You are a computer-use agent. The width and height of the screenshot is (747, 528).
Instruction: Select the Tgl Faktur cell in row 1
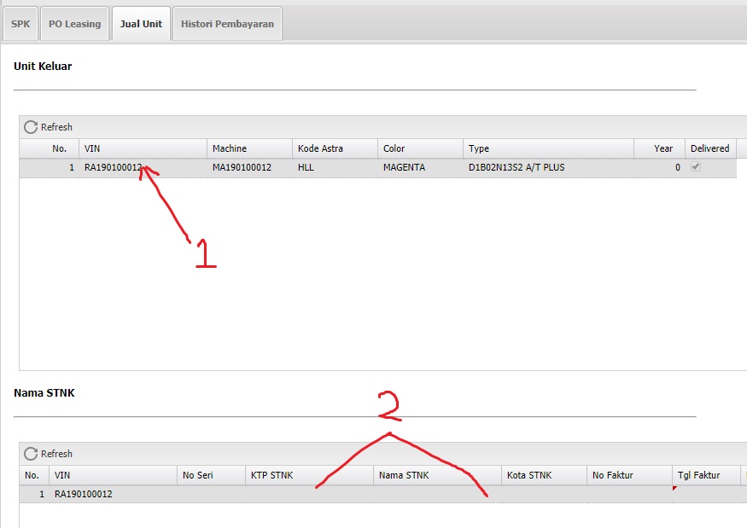pos(706,494)
